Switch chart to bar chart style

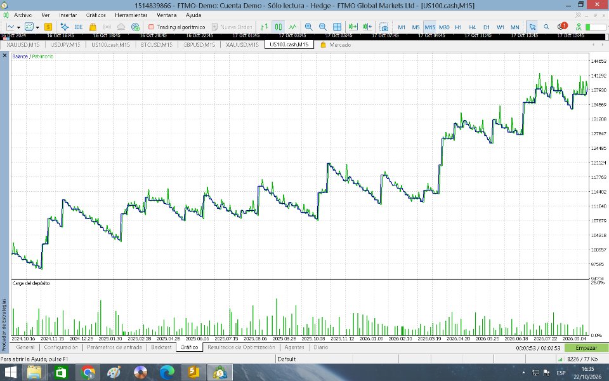pos(265,27)
